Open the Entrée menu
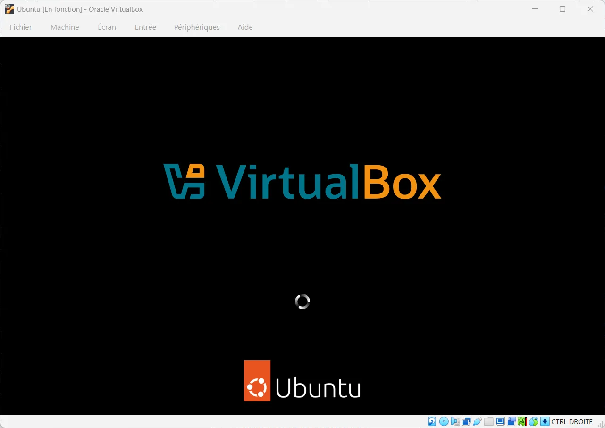The image size is (605, 428). (145, 27)
